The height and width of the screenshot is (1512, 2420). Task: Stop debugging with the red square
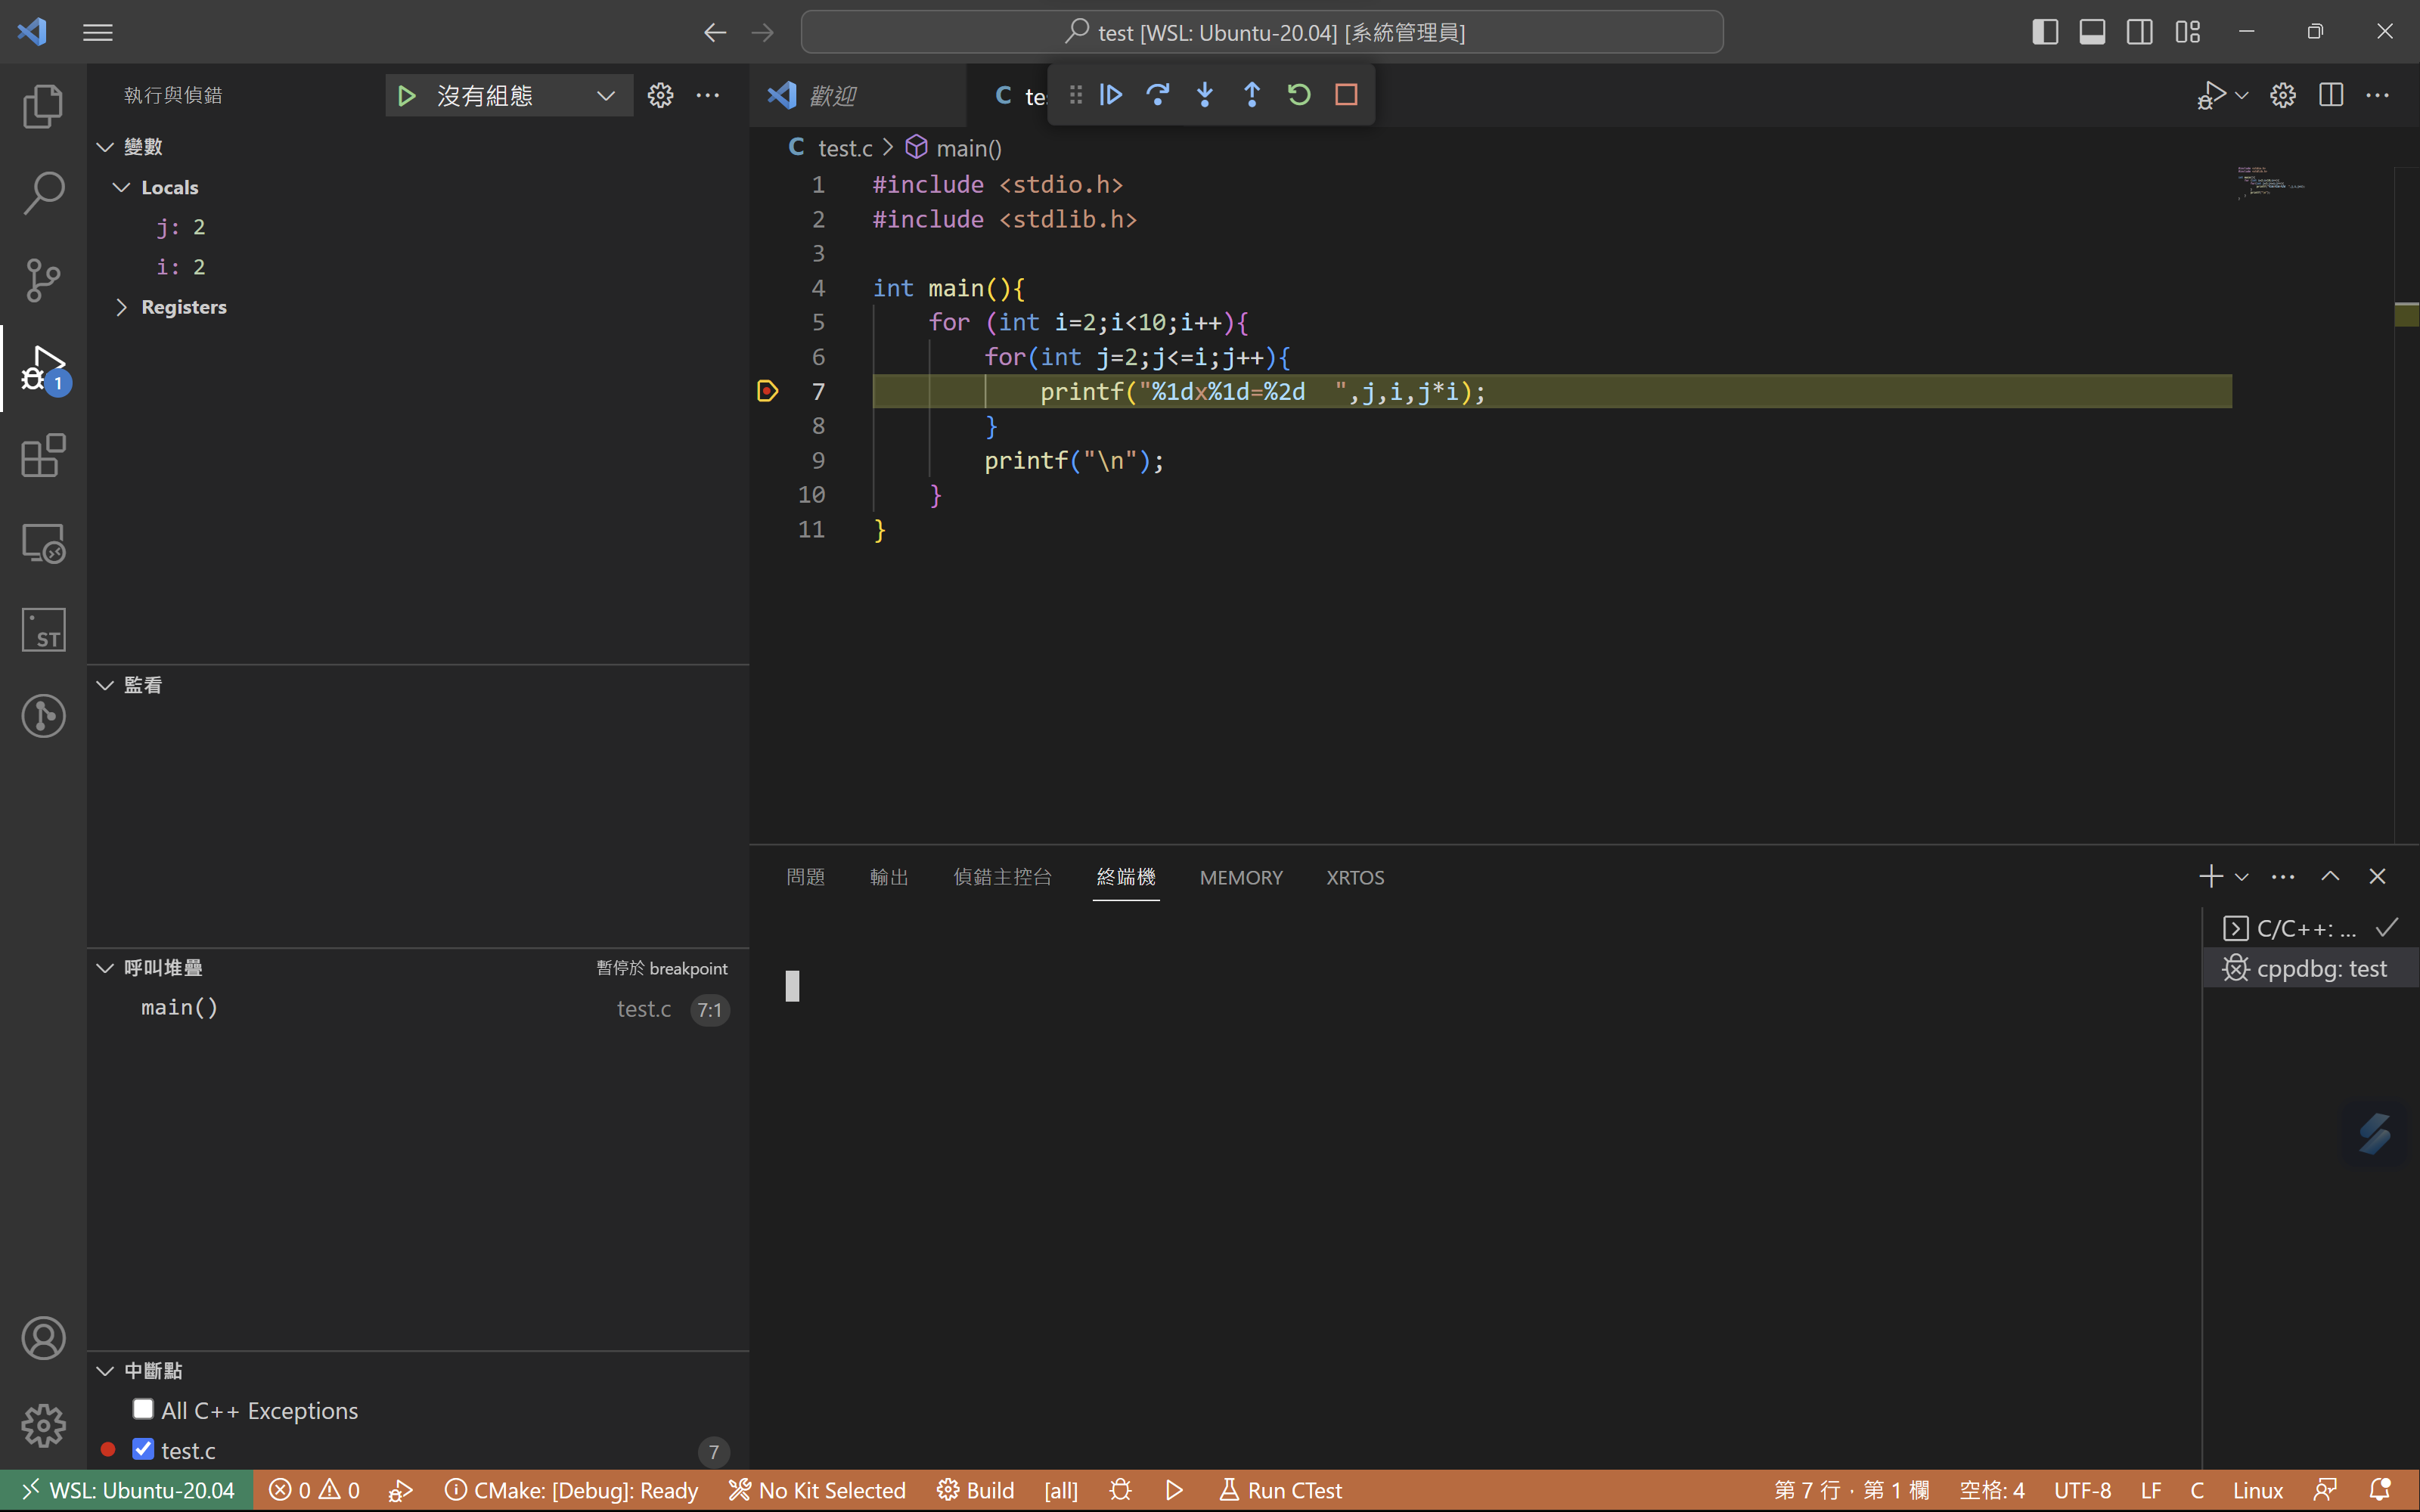[x=1346, y=95]
